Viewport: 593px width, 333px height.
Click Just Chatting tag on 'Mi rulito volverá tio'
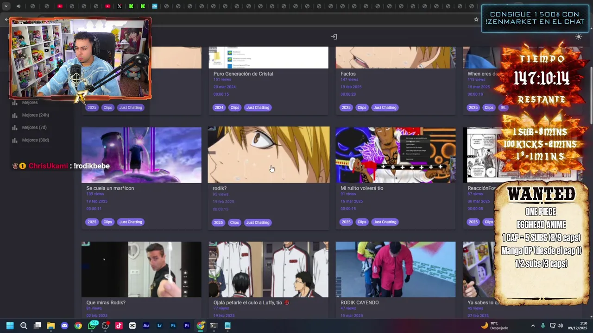click(x=385, y=222)
